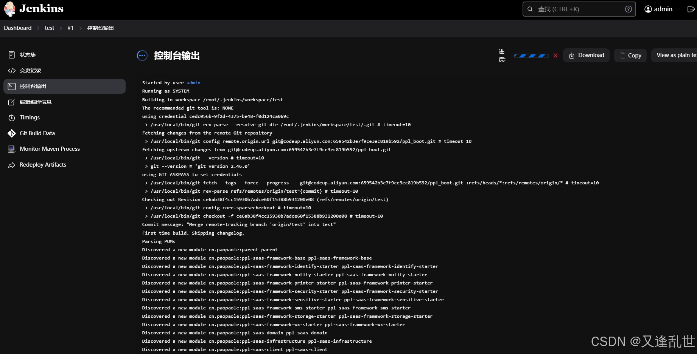Select the 控制台输出 sidebar item
This screenshot has width=697, height=354.
point(64,86)
